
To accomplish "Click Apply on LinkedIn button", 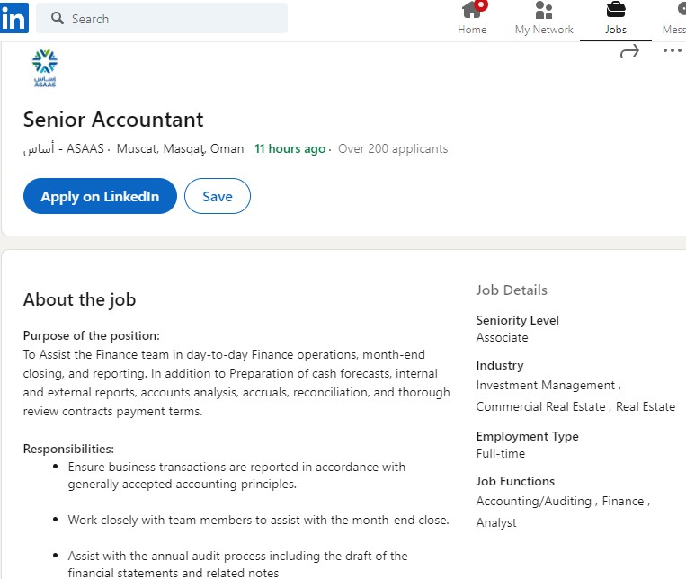I will click(x=100, y=196).
